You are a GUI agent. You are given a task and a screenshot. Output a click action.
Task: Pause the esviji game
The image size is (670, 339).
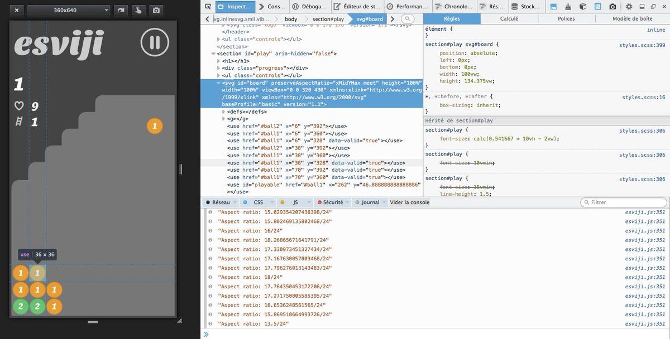tap(155, 42)
